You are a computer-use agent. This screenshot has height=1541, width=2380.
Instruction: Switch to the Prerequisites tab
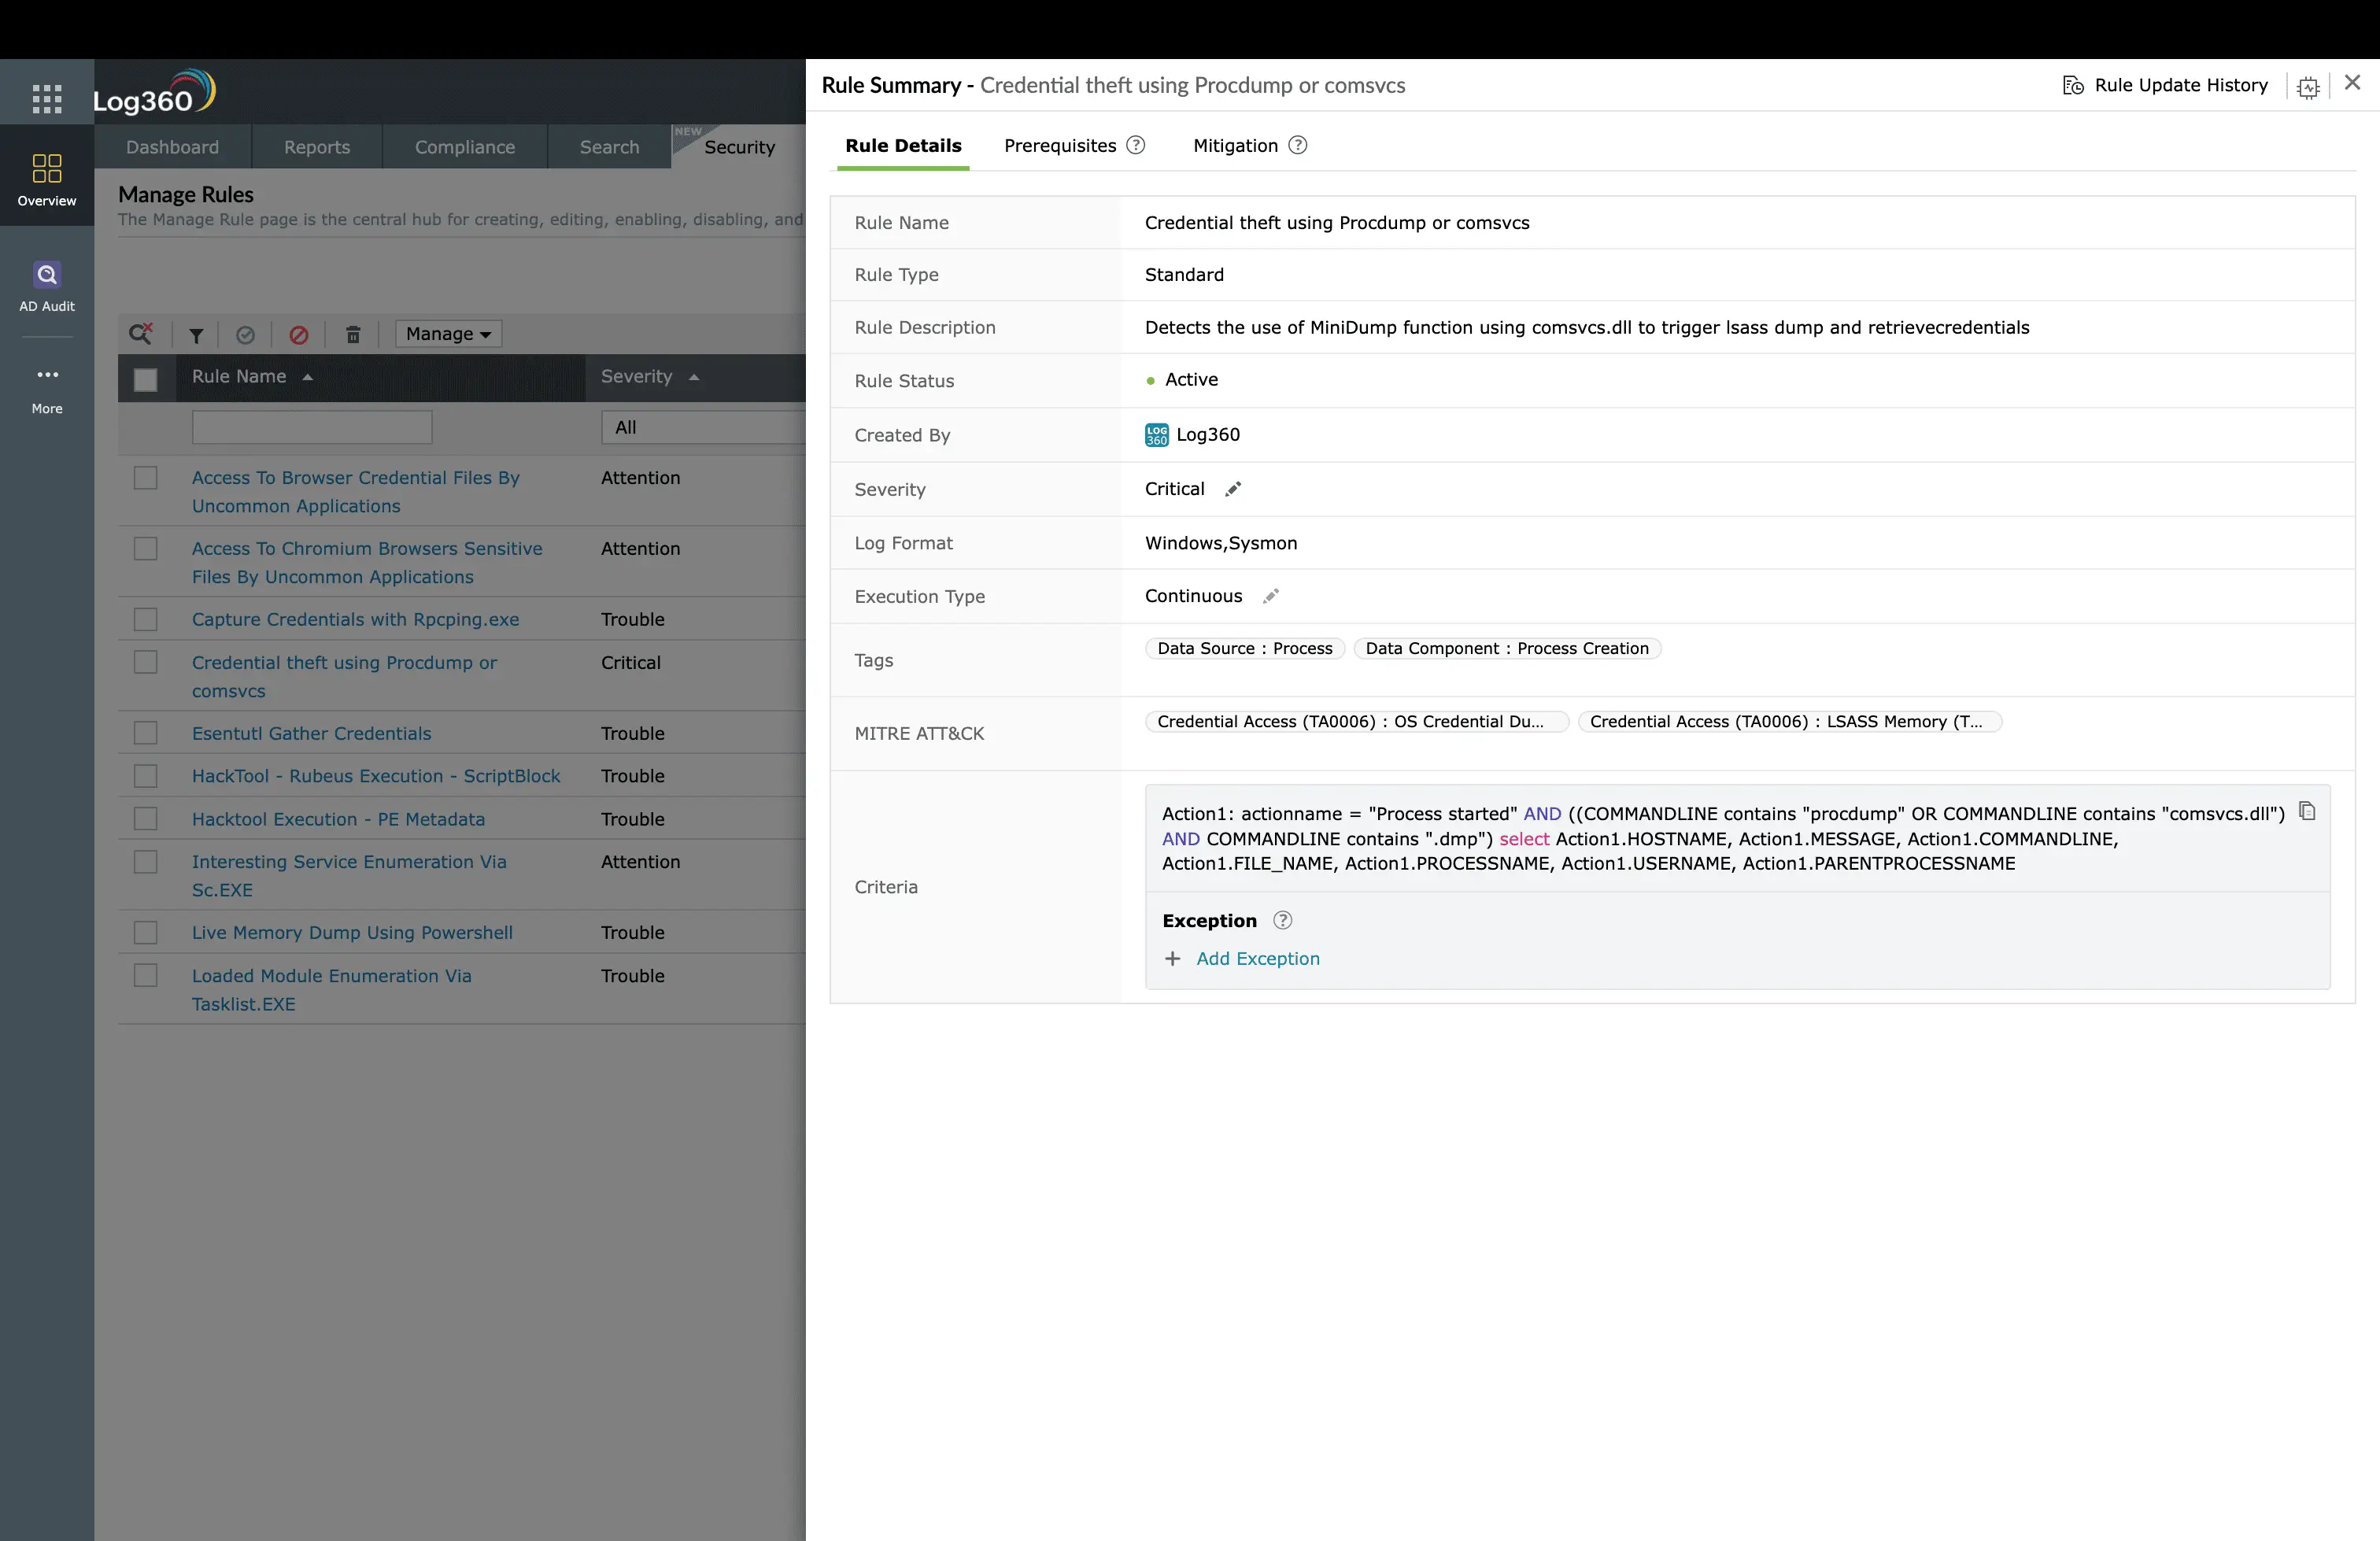pos(1060,146)
